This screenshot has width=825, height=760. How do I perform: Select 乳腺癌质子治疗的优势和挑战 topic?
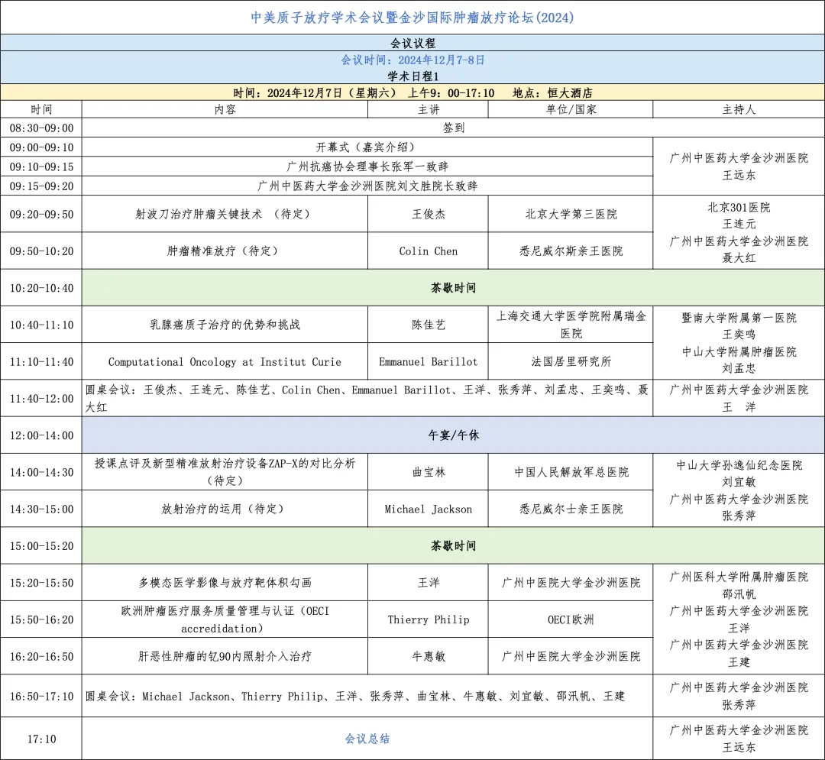(x=225, y=325)
